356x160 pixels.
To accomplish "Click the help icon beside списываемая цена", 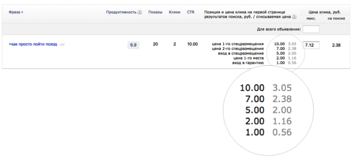I will pos(294,17).
